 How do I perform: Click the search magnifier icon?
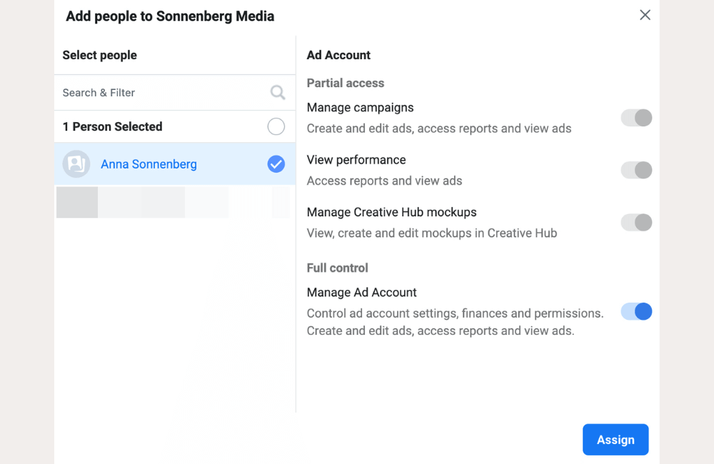pos(277,92)
